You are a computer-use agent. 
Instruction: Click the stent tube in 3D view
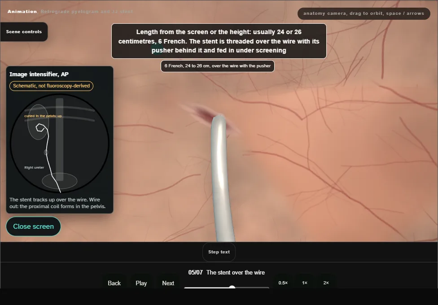[221, 179]
